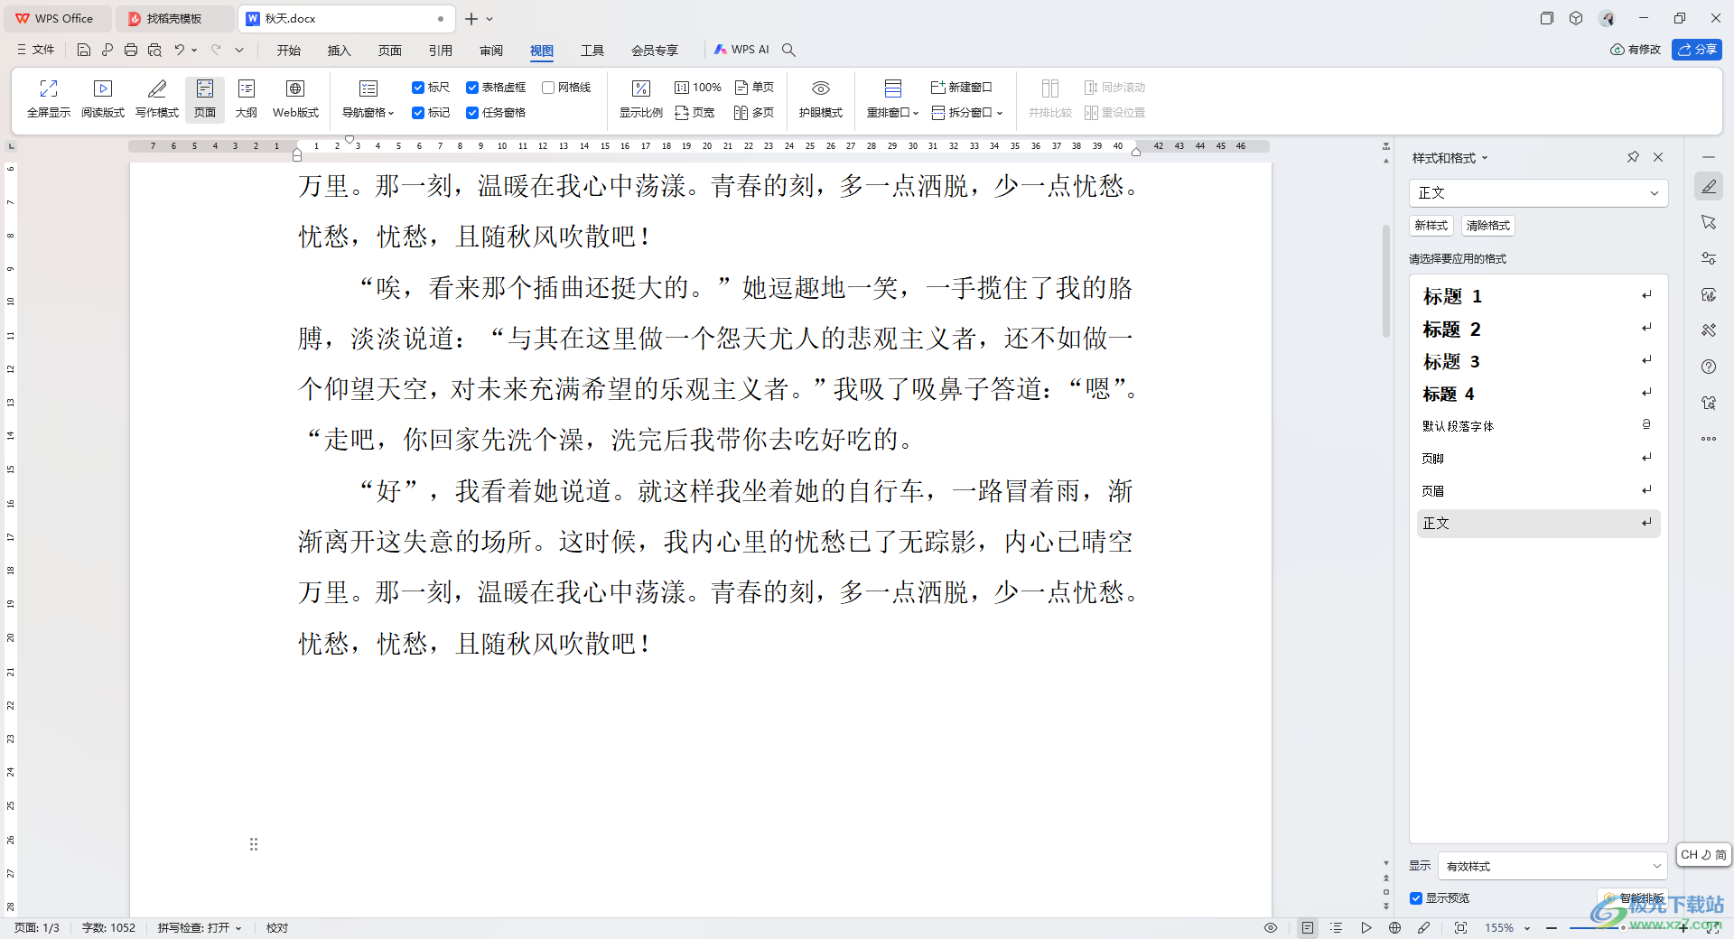Switch to web layout globe in status bar
The image size is (1734, 939).
coord(1395,928)
